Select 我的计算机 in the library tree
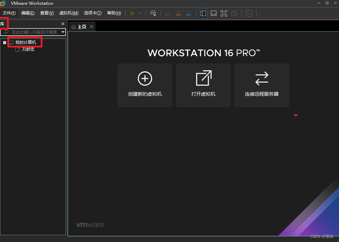Viewport: 339px width, 242px height. pyautogui.click(x=25, y=42)
